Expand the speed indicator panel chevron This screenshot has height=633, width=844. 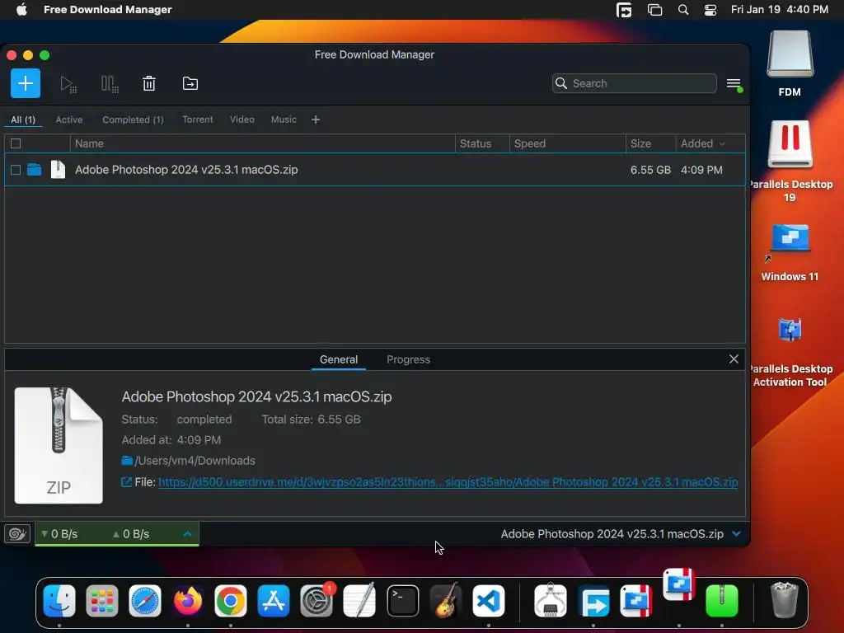pos(187,534)
